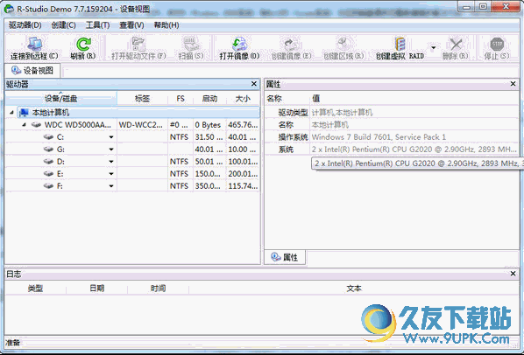Click the Scan toolbar icon

pos(191,45)
